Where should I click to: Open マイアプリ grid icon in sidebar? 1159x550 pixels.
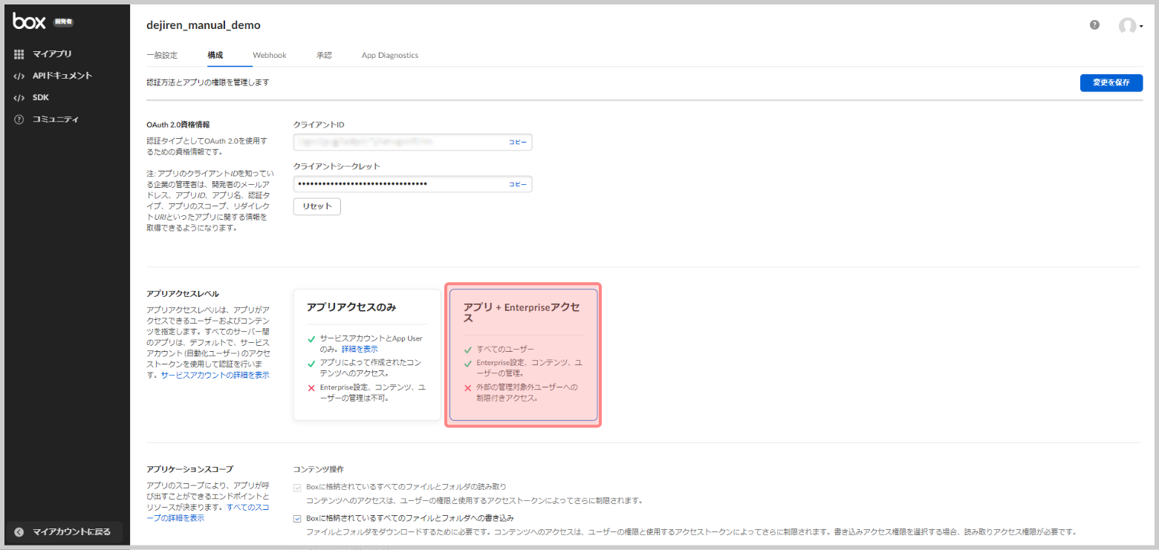pos(19,54)
